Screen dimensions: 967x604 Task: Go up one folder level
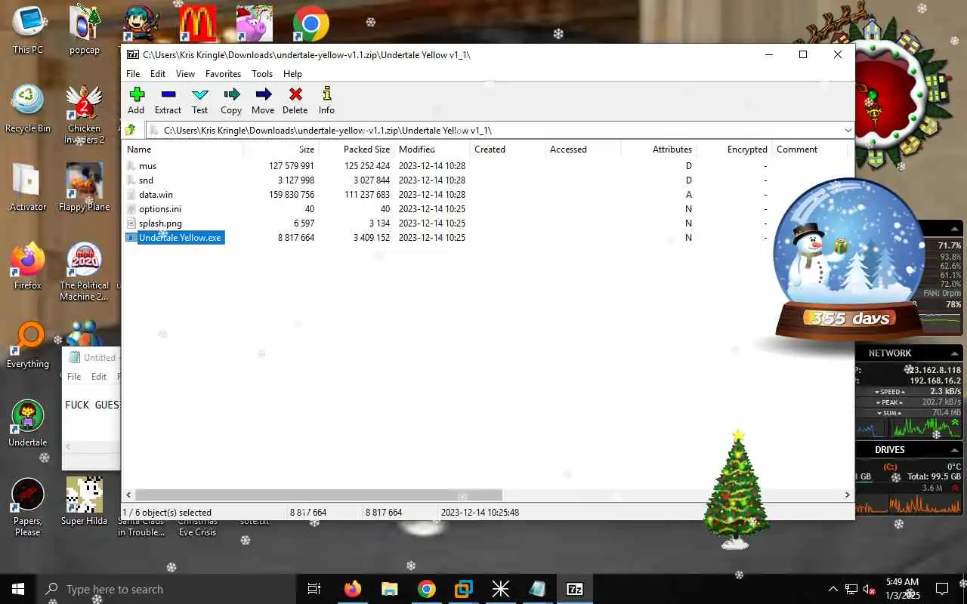(131, 130)
